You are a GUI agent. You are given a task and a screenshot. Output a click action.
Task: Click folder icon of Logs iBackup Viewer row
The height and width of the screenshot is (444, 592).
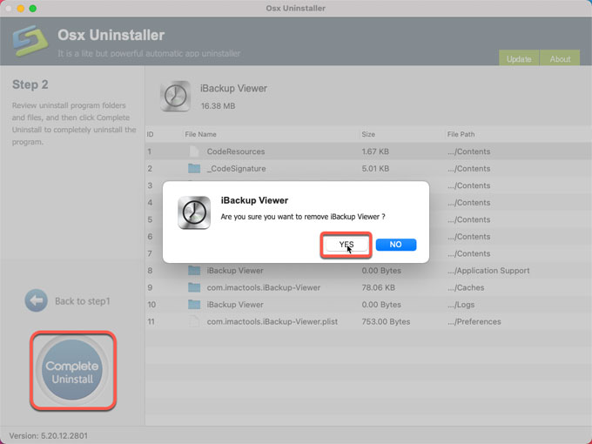click(194, 305)
